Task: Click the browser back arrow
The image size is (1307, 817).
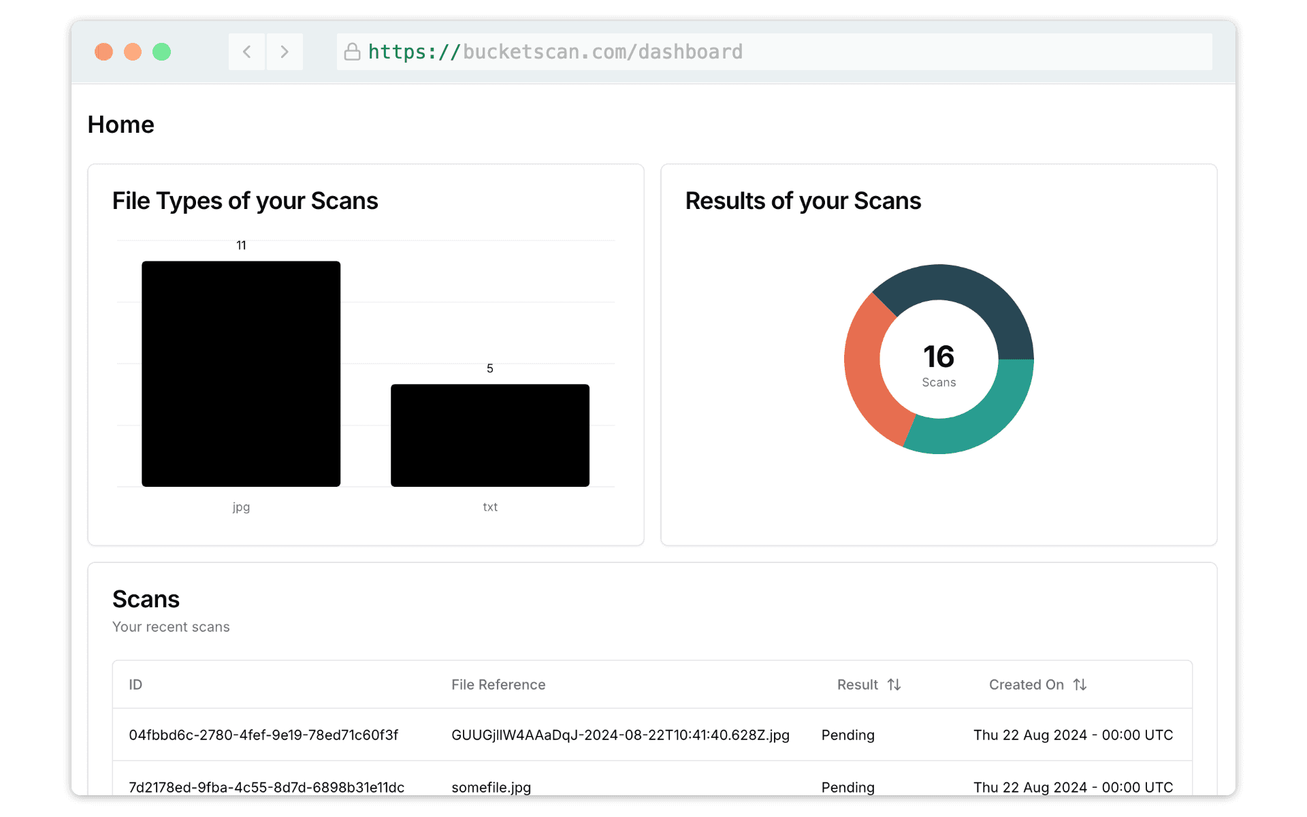Action: (x=247, y=52)
